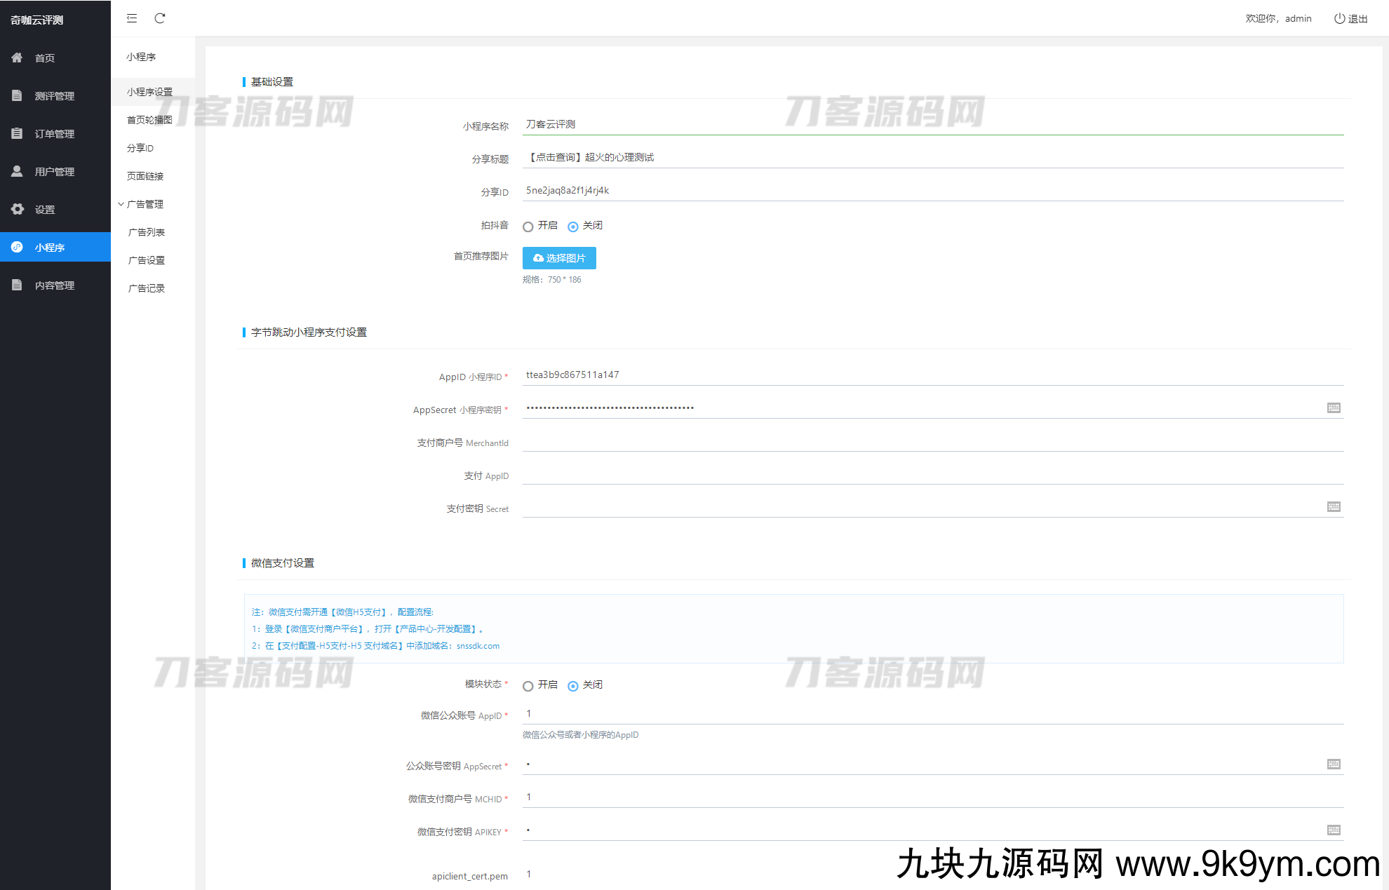Show AppSecret using keyboard icon
This screenshot has height=890, width=1389.
click(x=1334, y=407)
